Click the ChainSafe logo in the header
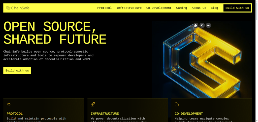The height and width of the screenshot is (122, 258). click(x=18, y=8)
